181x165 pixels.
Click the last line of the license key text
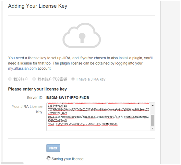pos(83,124)
